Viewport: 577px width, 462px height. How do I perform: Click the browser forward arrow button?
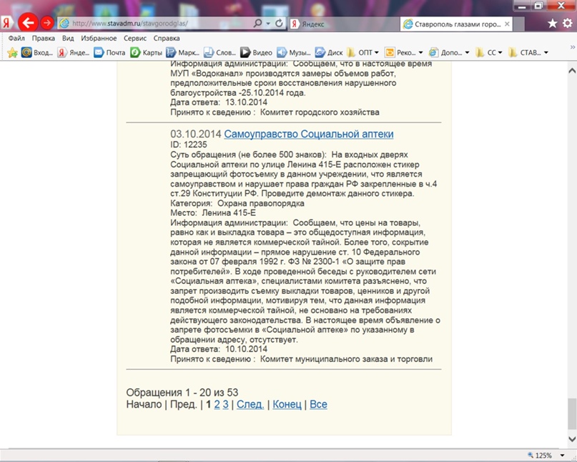(x=47, y=23)
